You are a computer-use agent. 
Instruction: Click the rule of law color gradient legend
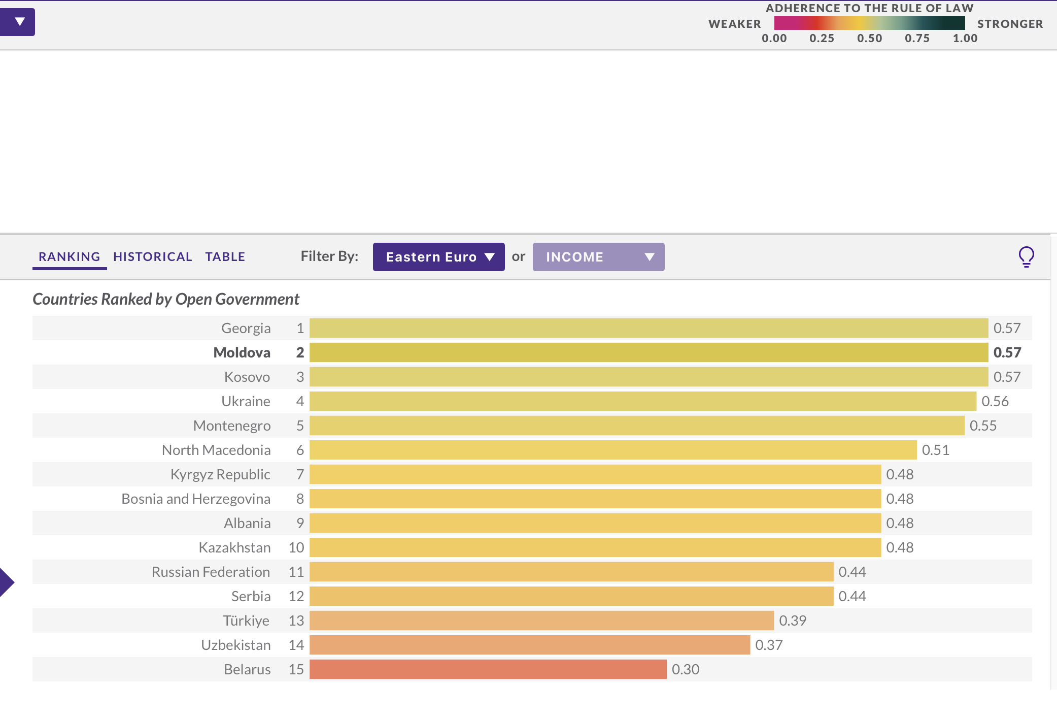[x=869, y=23]
